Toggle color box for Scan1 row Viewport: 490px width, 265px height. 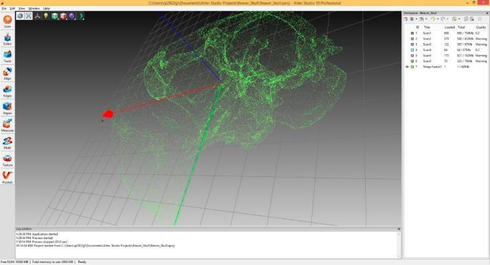[412, 33]
